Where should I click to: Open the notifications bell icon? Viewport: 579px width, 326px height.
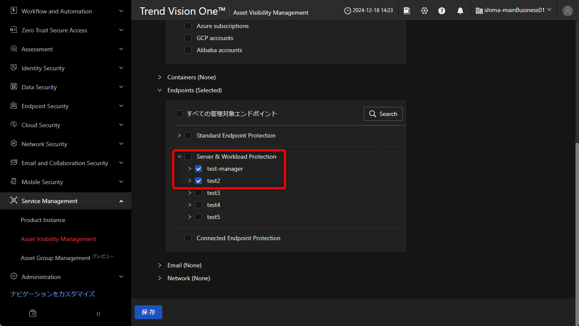pos(460,11)
